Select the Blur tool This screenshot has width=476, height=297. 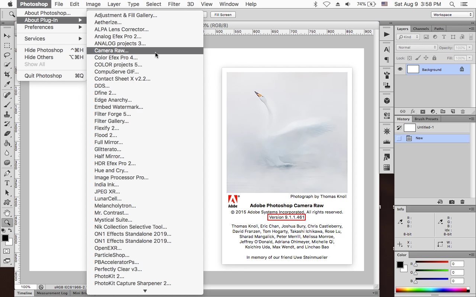7,153
